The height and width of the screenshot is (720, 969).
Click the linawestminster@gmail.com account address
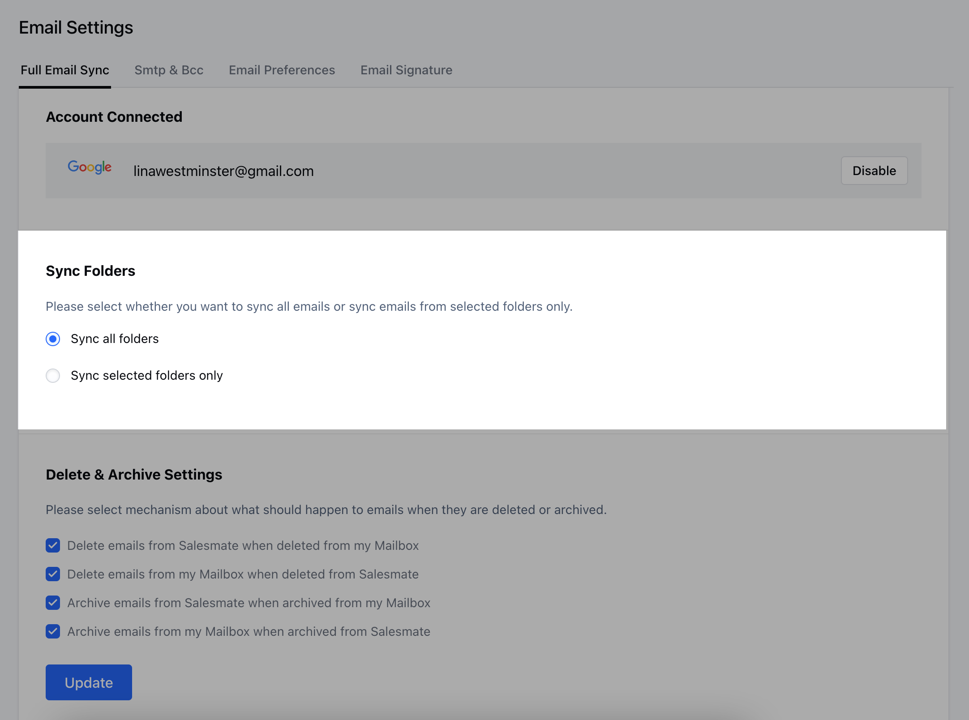[x=223, y=171]
